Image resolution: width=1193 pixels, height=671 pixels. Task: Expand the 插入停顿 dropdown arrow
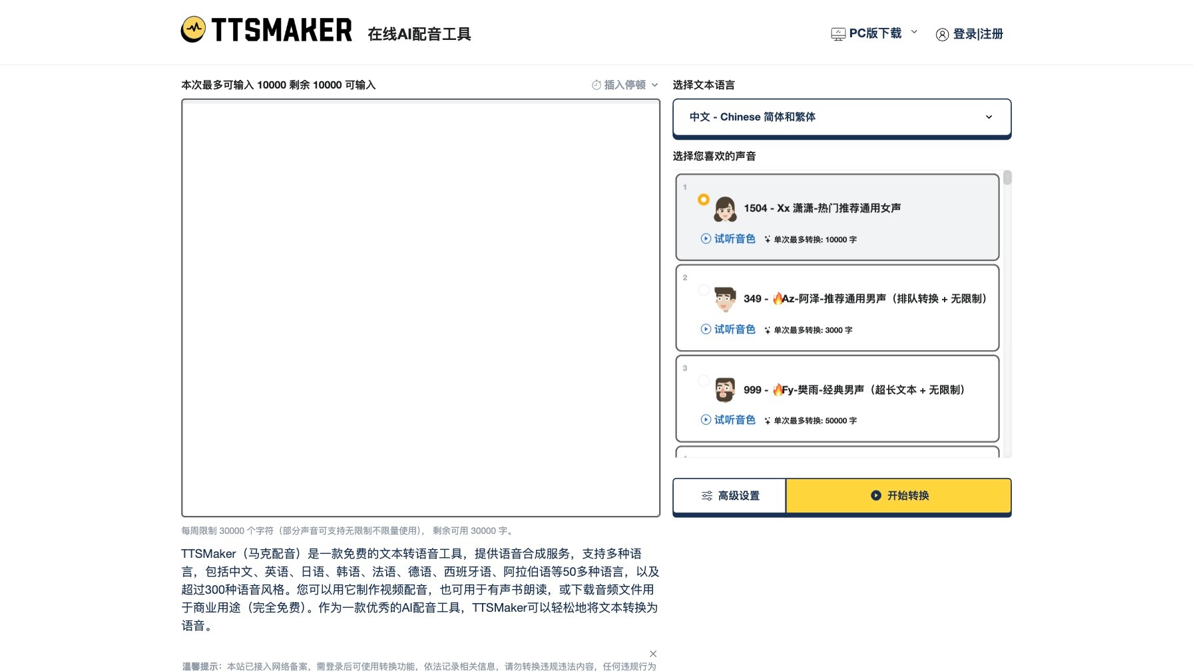click(654, 85)
